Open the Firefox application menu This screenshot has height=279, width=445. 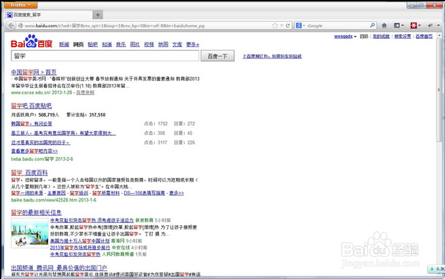(20, 5)
